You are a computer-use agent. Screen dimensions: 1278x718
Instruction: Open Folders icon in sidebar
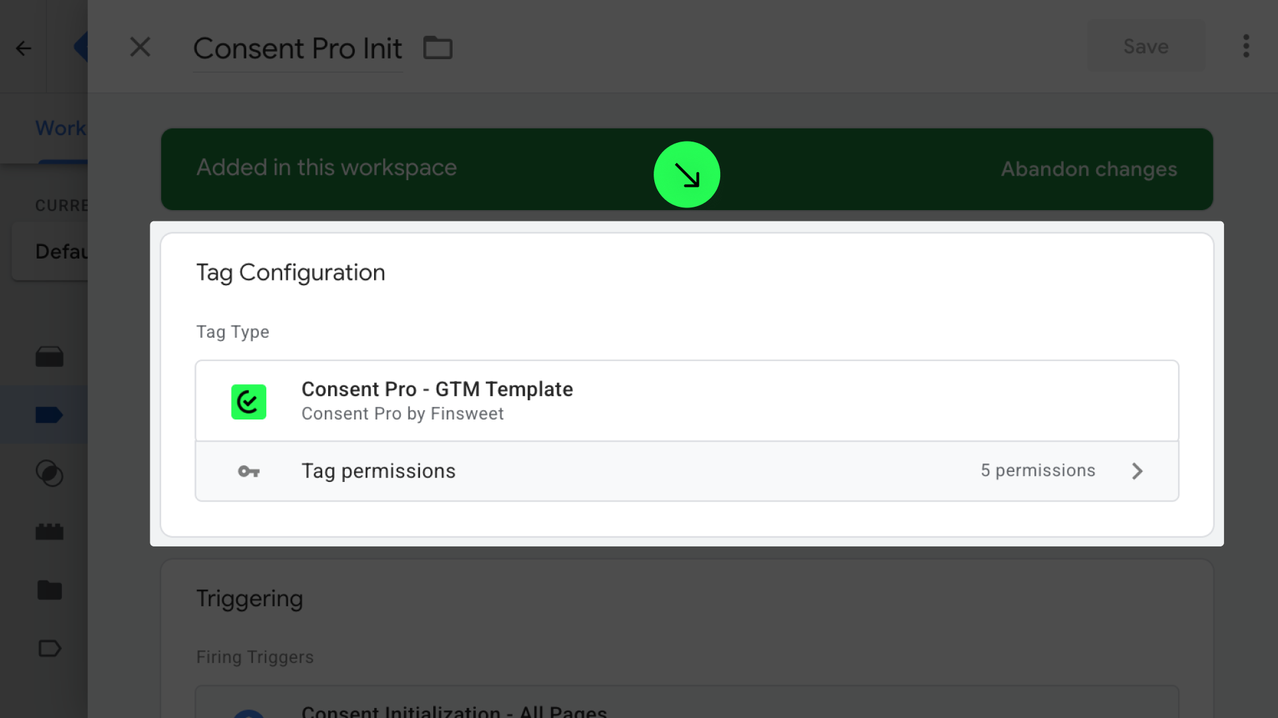[x=49, y=590]
